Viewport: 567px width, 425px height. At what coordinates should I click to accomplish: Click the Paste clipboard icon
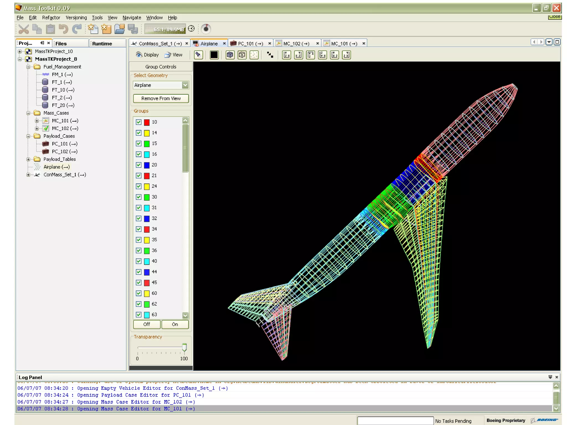pyautogui.click(x=50, y=29)
